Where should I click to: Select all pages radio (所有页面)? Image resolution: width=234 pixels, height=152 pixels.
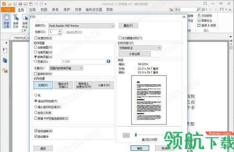tap(35, 57)
